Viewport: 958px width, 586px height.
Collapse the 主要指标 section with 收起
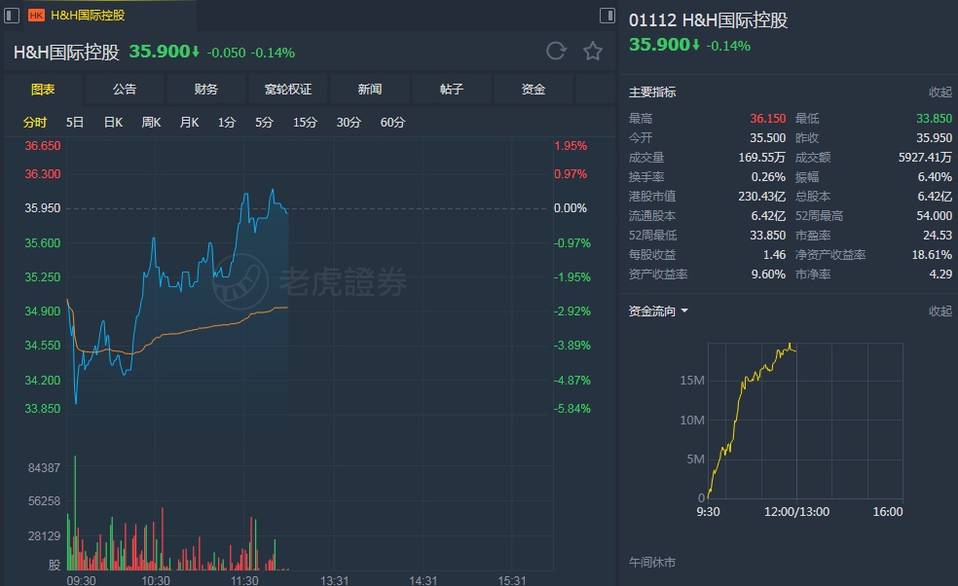tap(940, 92)
